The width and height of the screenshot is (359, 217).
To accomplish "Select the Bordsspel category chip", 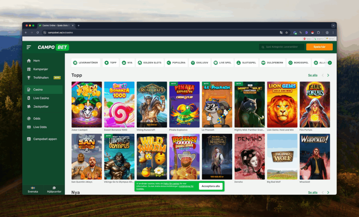I will click(299, 63).
